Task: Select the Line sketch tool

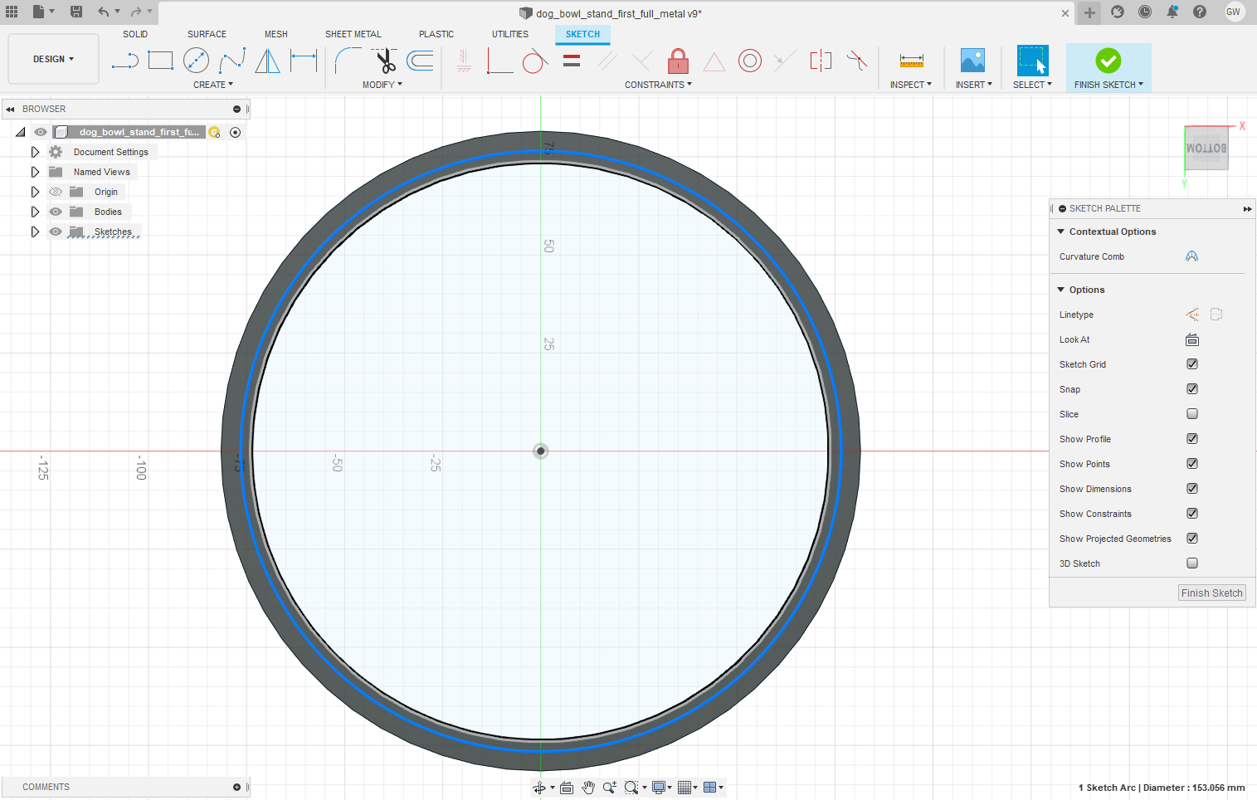Action: coord(124,61)
